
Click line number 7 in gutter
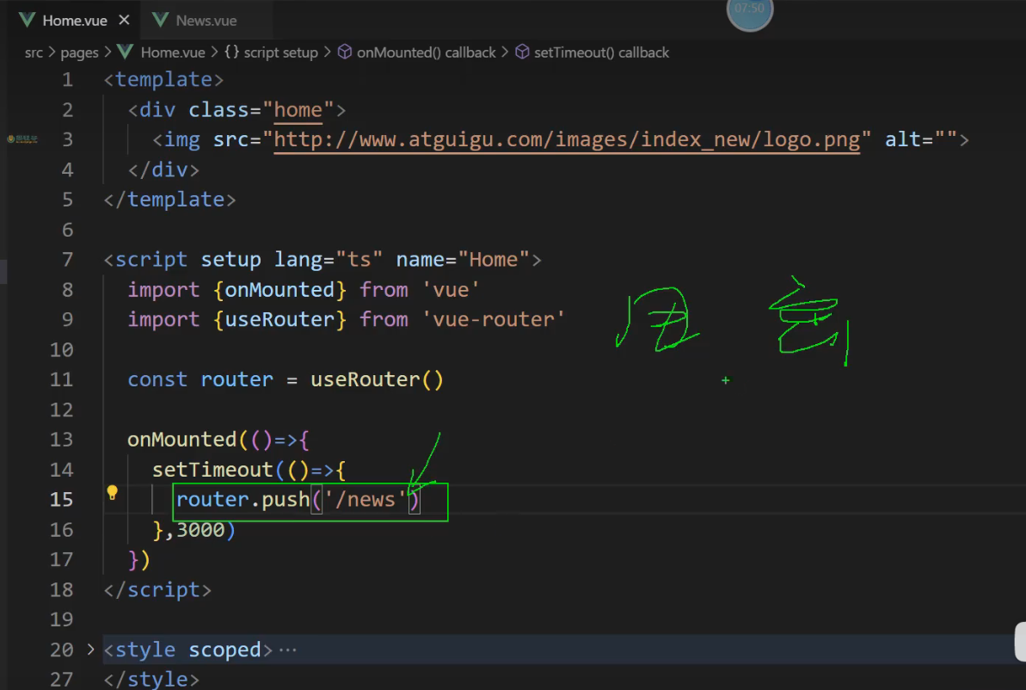(x=67, y=260)
